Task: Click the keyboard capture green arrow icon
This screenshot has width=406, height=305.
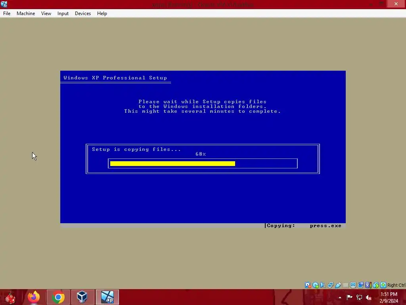Action: point(383,285)
